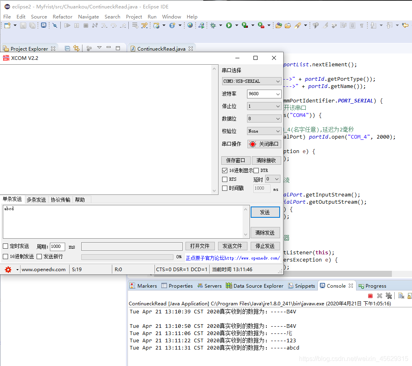Click the Step Into icon
Image resolution: width=412 pixels, height=366 pixels.
coord(104,25)
